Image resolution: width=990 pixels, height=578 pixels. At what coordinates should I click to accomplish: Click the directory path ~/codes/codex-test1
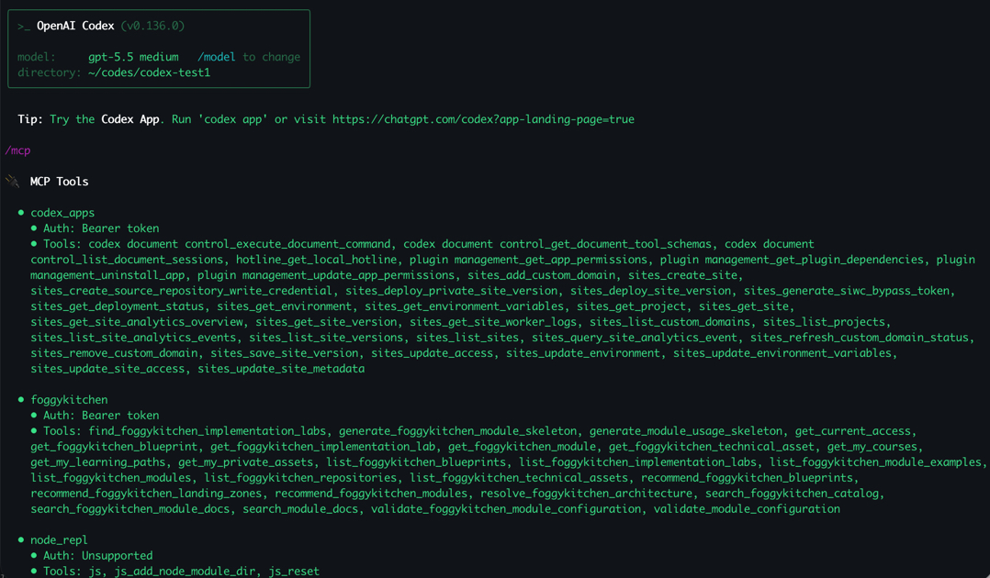click(x=149, y=72)
